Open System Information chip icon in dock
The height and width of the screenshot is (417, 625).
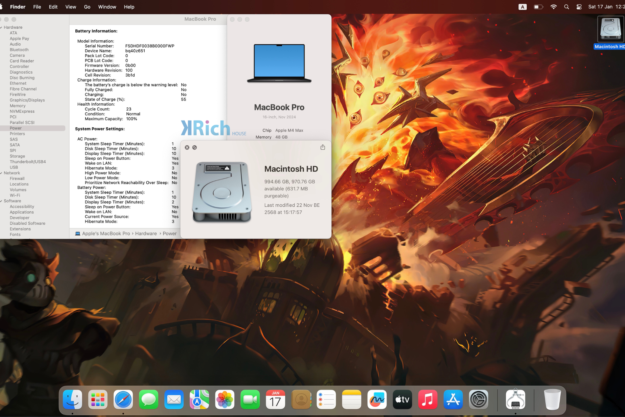515,399
